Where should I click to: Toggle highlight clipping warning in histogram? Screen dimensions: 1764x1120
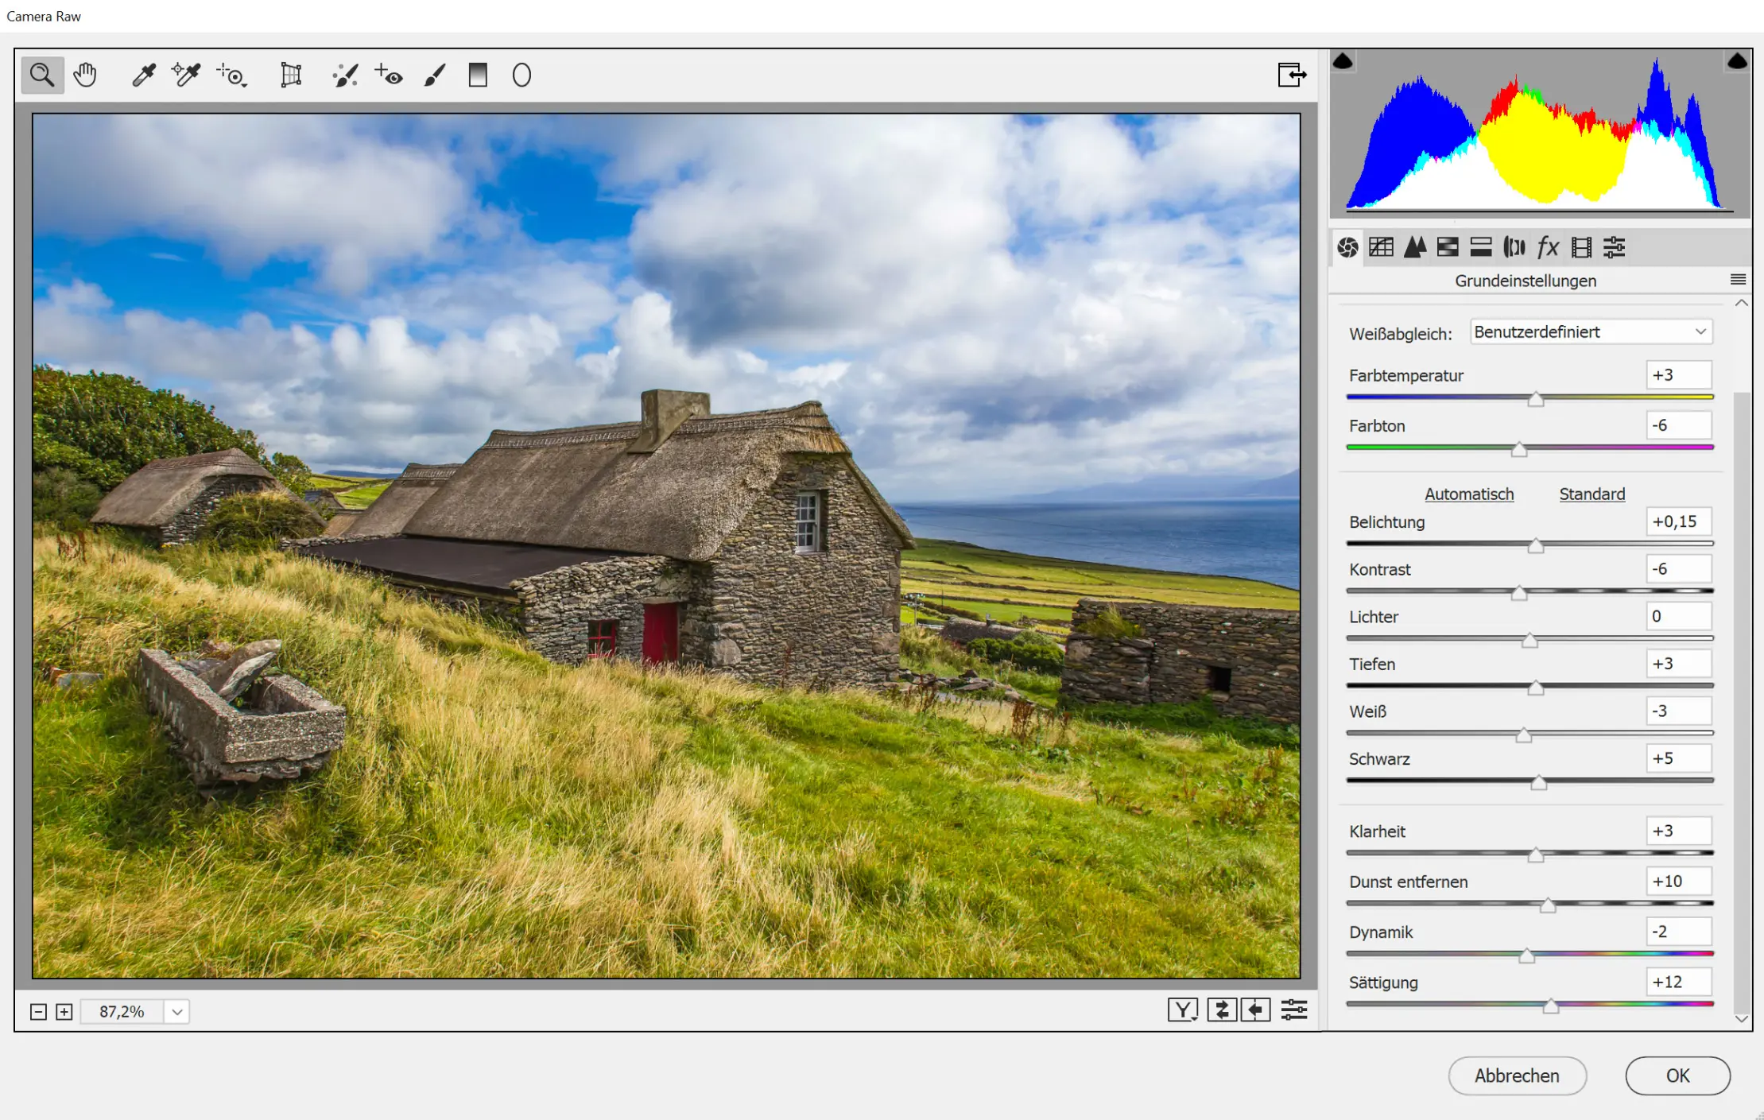(1737, 61)
